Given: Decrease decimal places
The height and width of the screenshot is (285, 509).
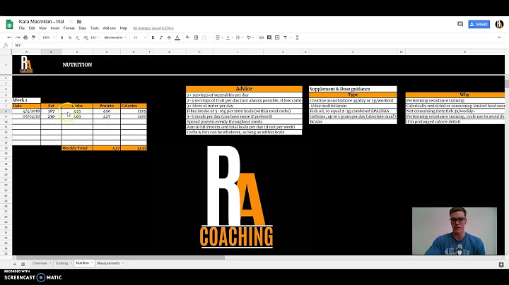Looking at the screenshot, I should pyautogui.click(x=77, y=37).
